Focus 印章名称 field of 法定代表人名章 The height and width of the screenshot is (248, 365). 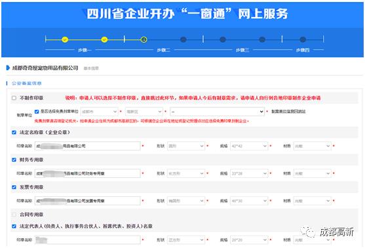88,240
